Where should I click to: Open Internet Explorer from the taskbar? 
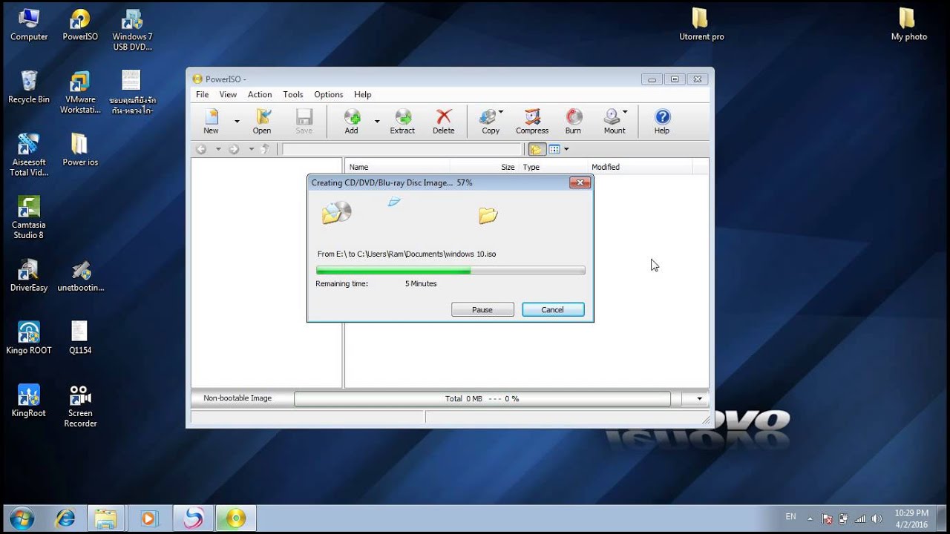(x=64, y=518)
